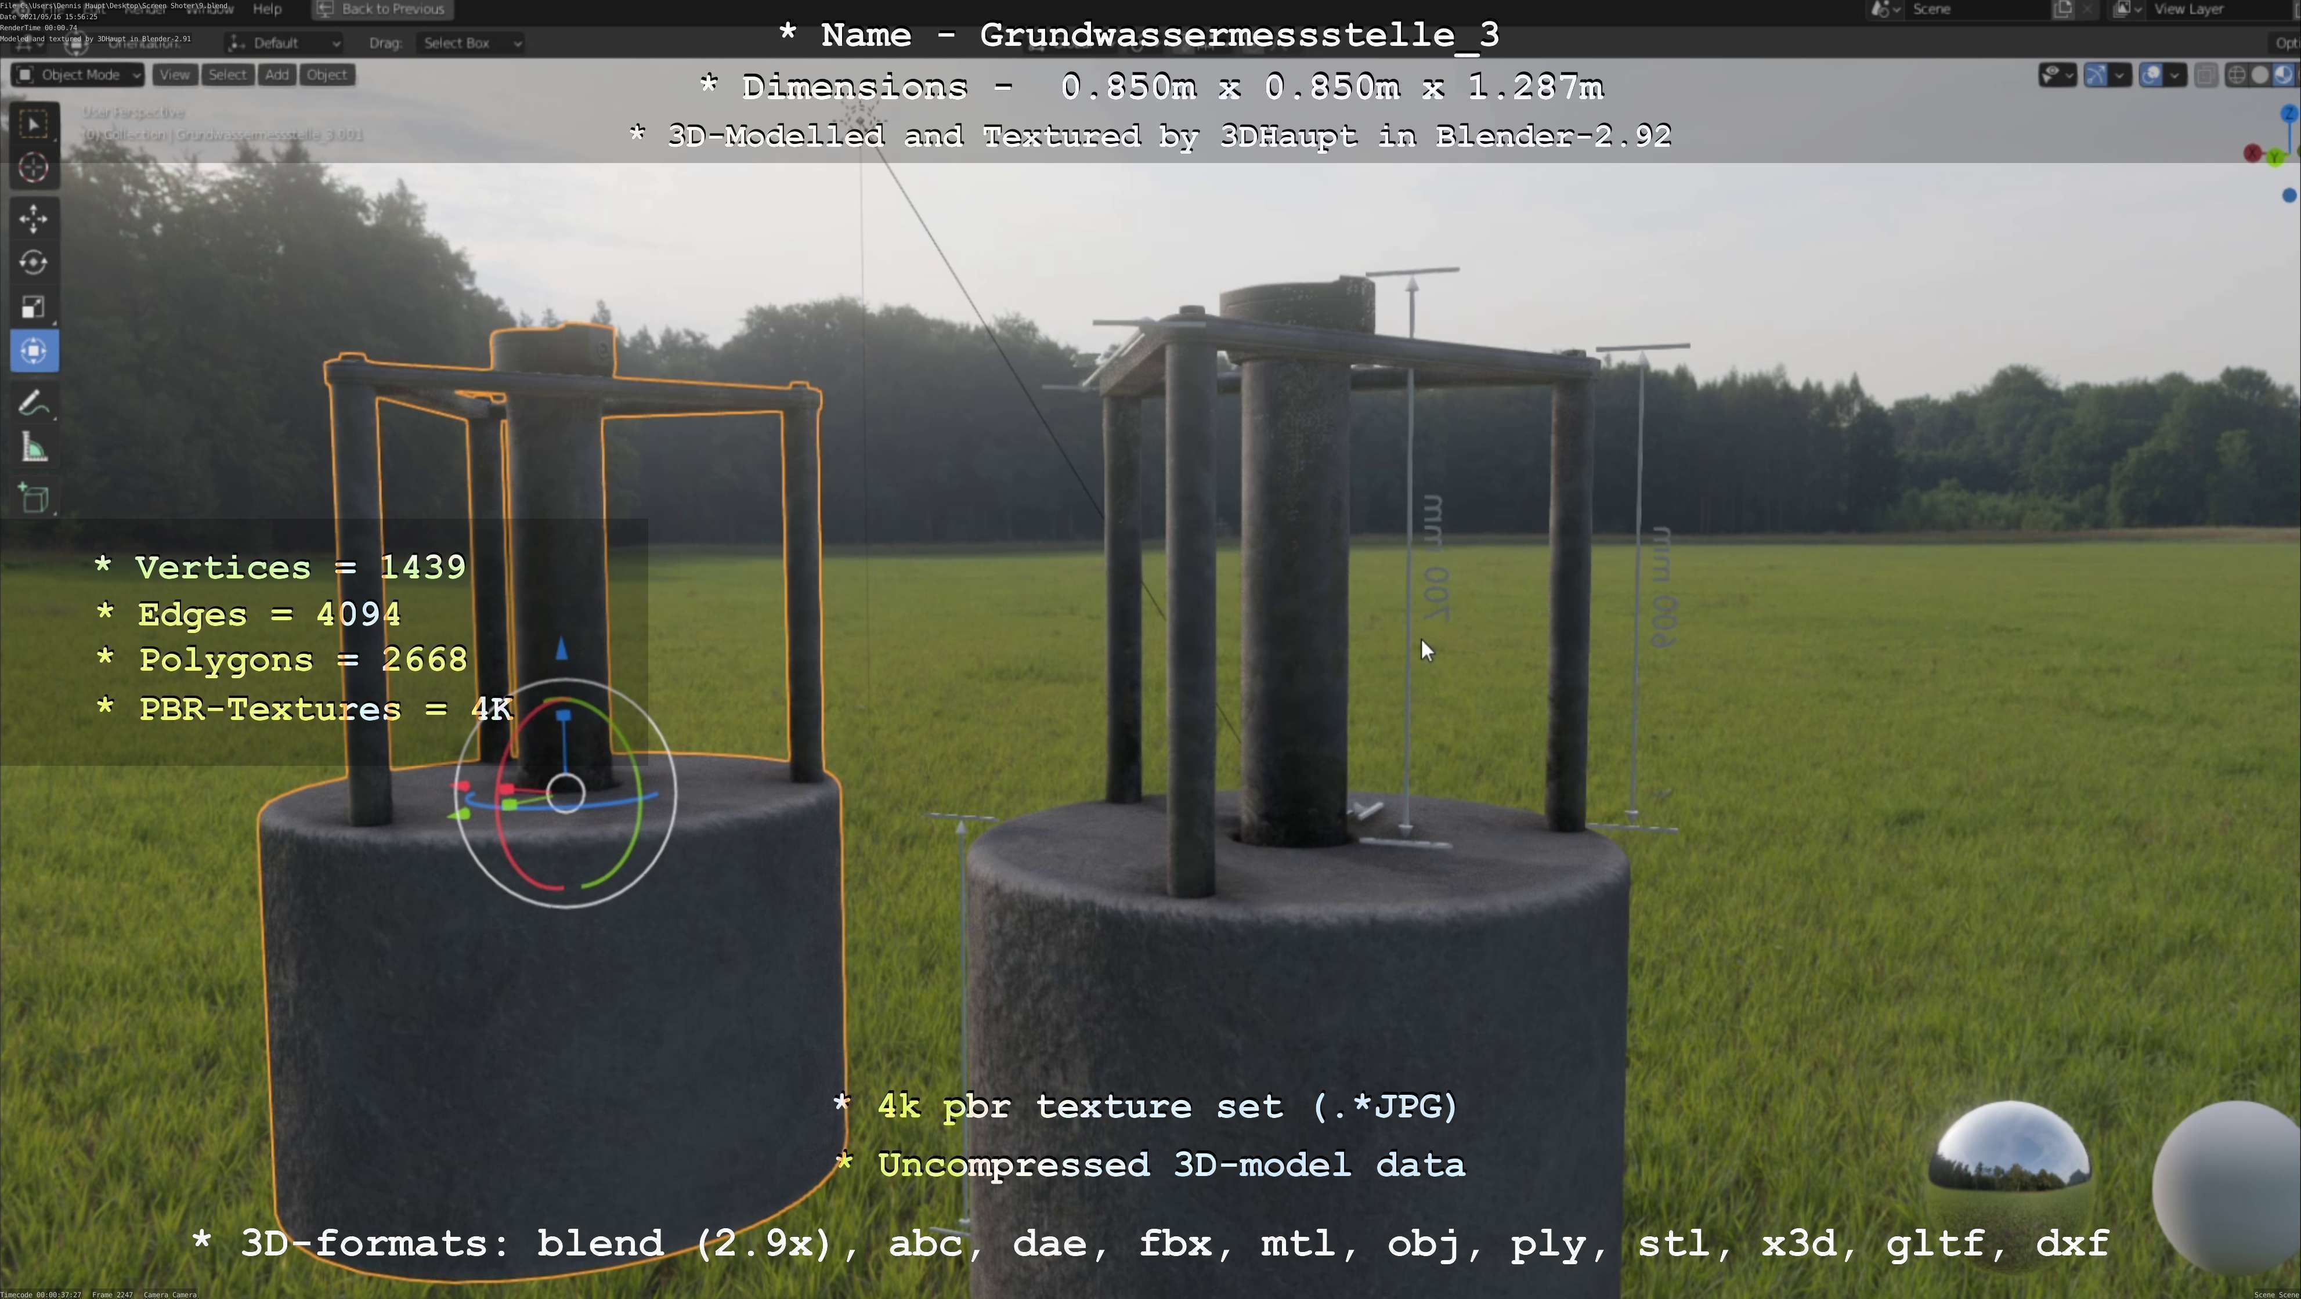Switch to Wireframe viewport shading

[2237, 75]
